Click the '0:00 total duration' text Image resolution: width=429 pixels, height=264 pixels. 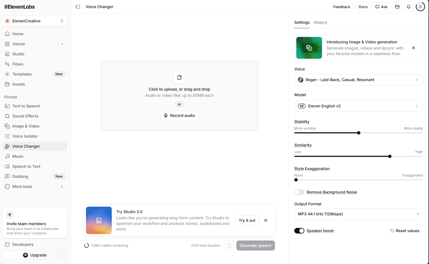(206, 246)
